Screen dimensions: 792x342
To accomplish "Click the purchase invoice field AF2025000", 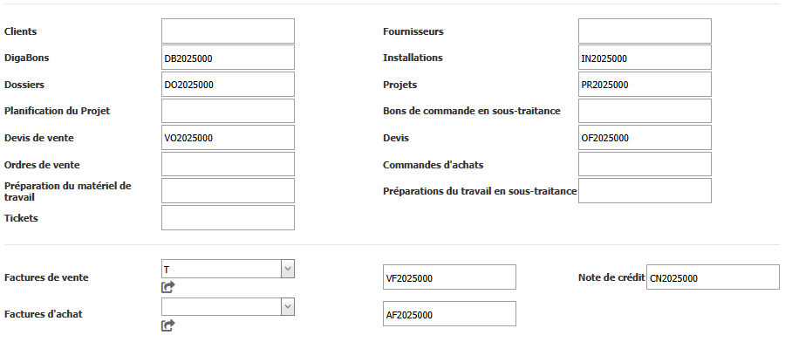I will tap(449, 314).
